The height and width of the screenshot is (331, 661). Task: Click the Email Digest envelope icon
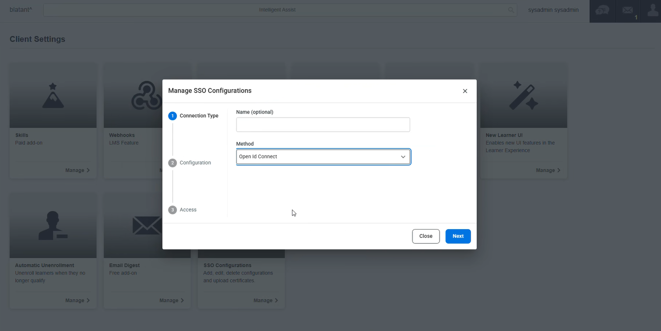tap(147, 226)
